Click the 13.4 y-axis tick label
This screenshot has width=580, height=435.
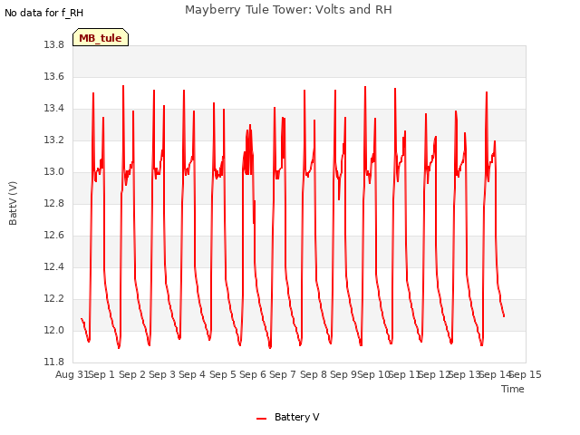(53, 109)
